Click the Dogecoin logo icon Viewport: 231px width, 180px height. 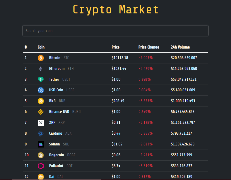click(40, 155)
